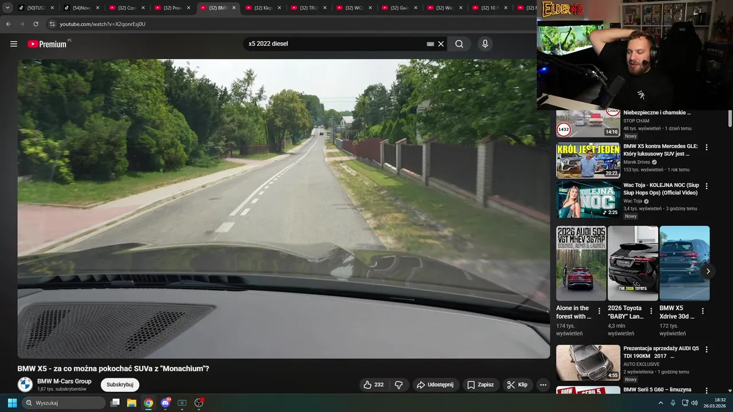Like the video with 232 likes
733x412 pixels.
(373, 385)
